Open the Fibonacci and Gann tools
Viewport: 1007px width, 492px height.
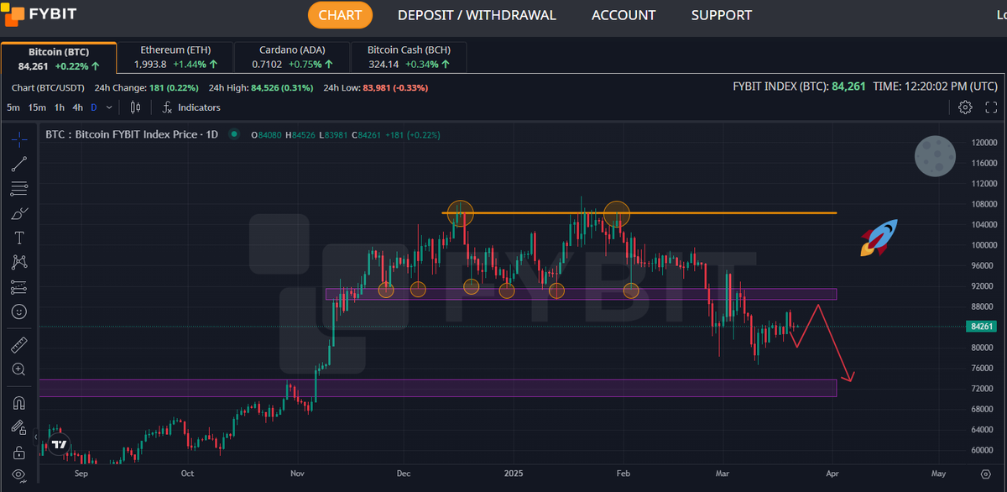point(19,188)
